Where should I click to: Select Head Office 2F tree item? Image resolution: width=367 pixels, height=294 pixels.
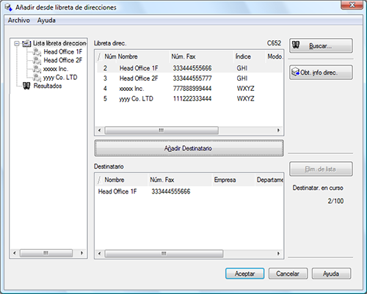pyautogui.click(x=63, y=60)
